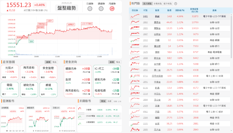Viewport: 233px width, 133px height.
Task: Click the 消費電子 marker on main chart
Action: pos(71,25)
